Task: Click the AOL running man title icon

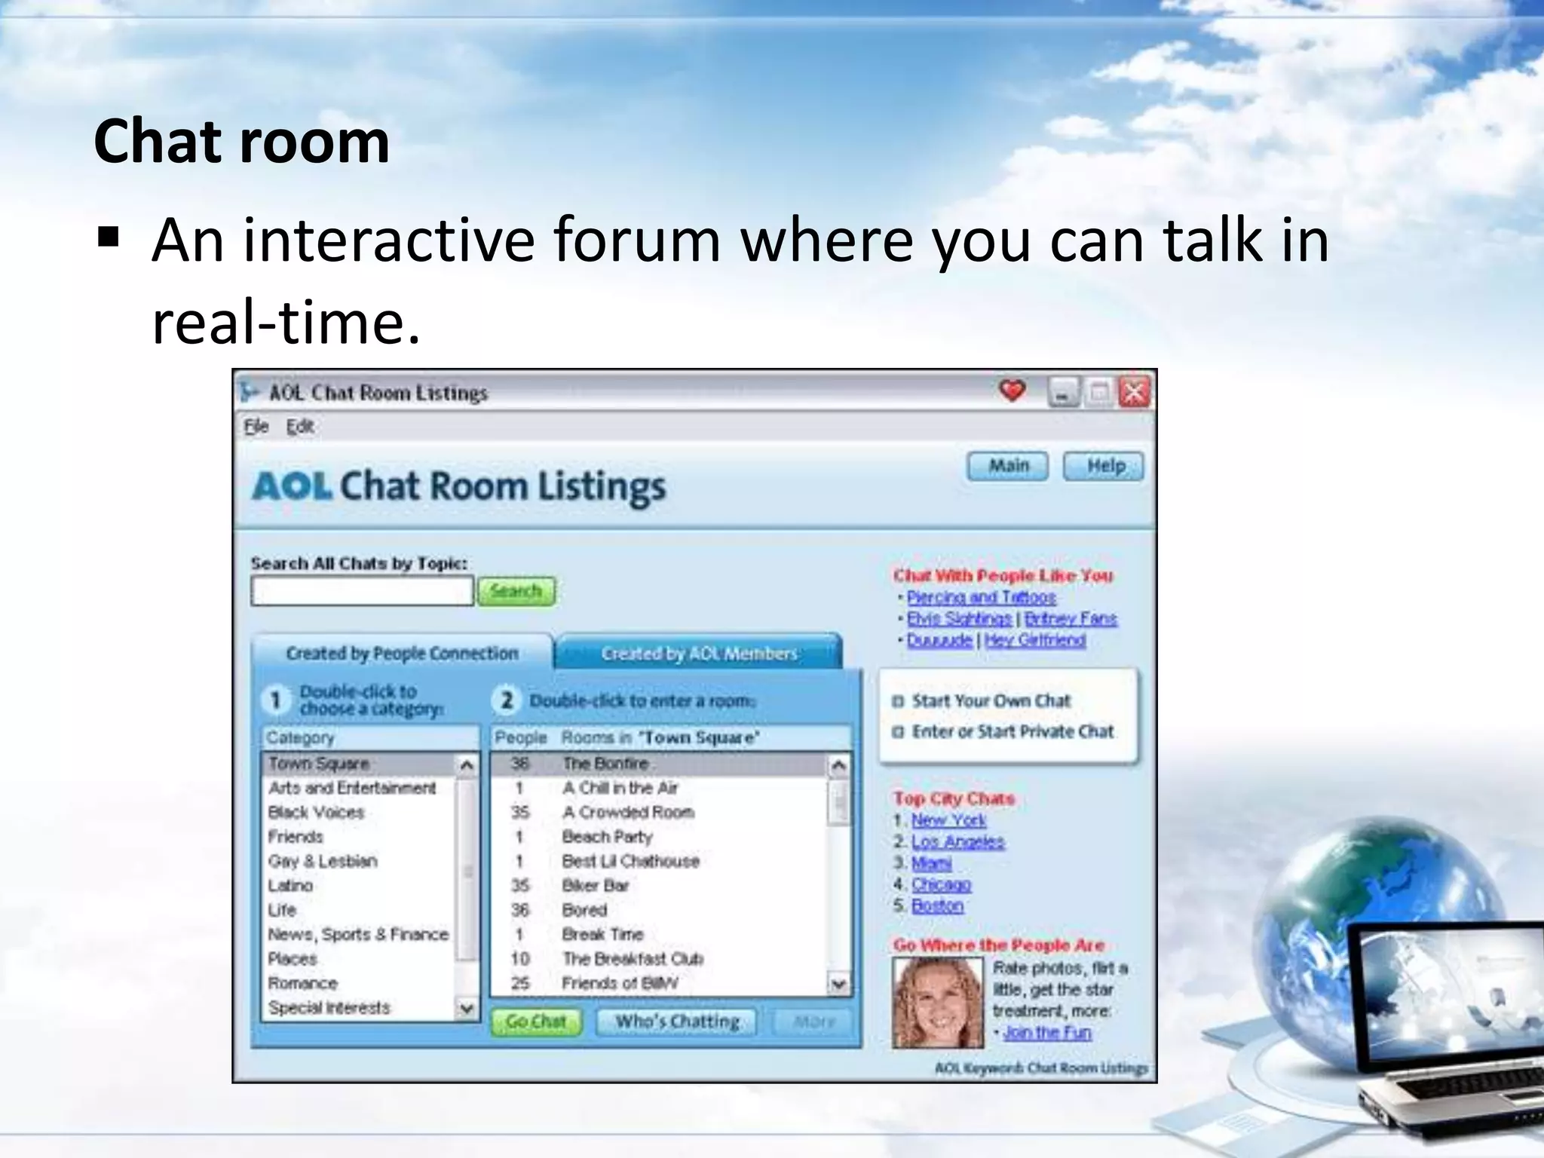Action: 249,393
